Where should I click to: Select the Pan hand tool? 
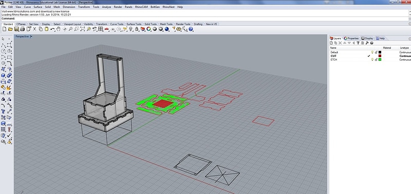58,29
